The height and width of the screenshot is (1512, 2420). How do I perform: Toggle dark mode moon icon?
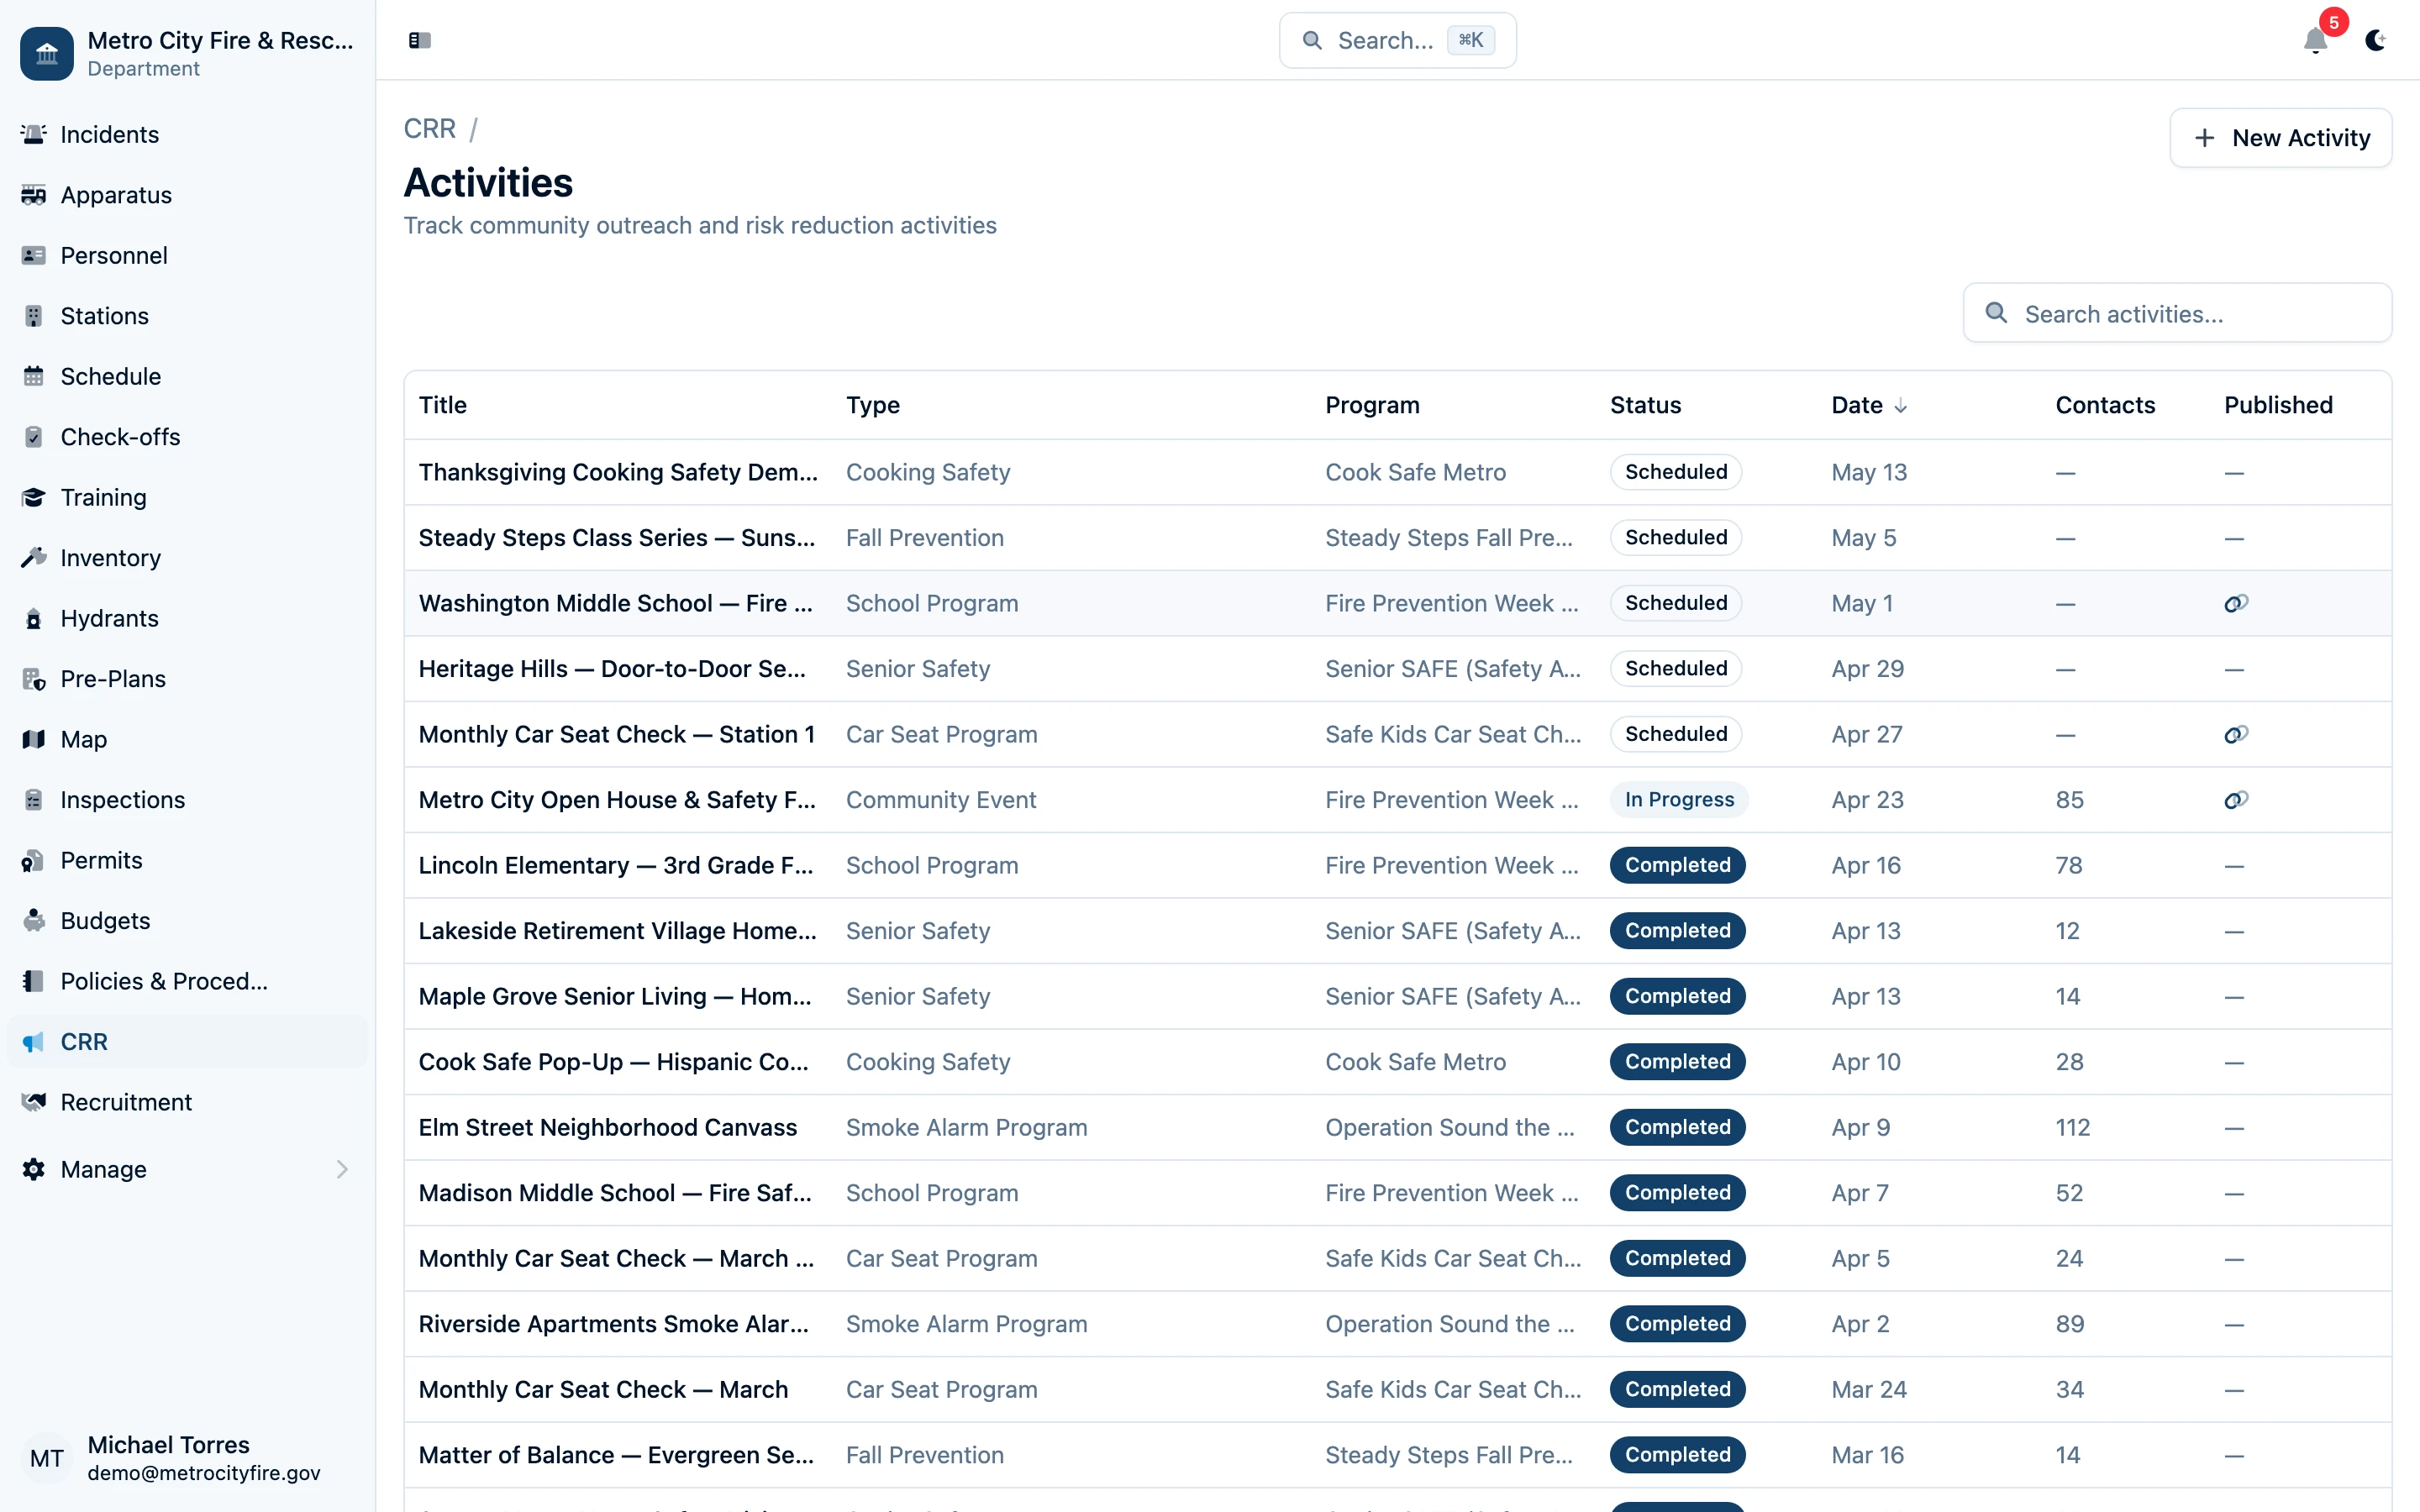click(2375, 40)
